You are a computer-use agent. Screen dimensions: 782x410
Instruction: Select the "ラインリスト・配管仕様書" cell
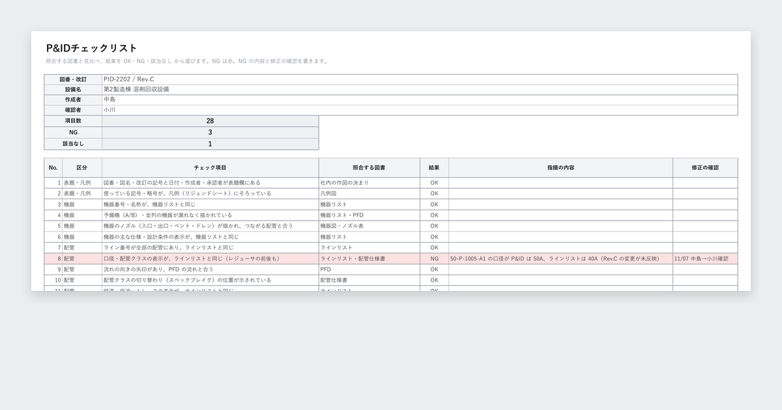point(369,258)
